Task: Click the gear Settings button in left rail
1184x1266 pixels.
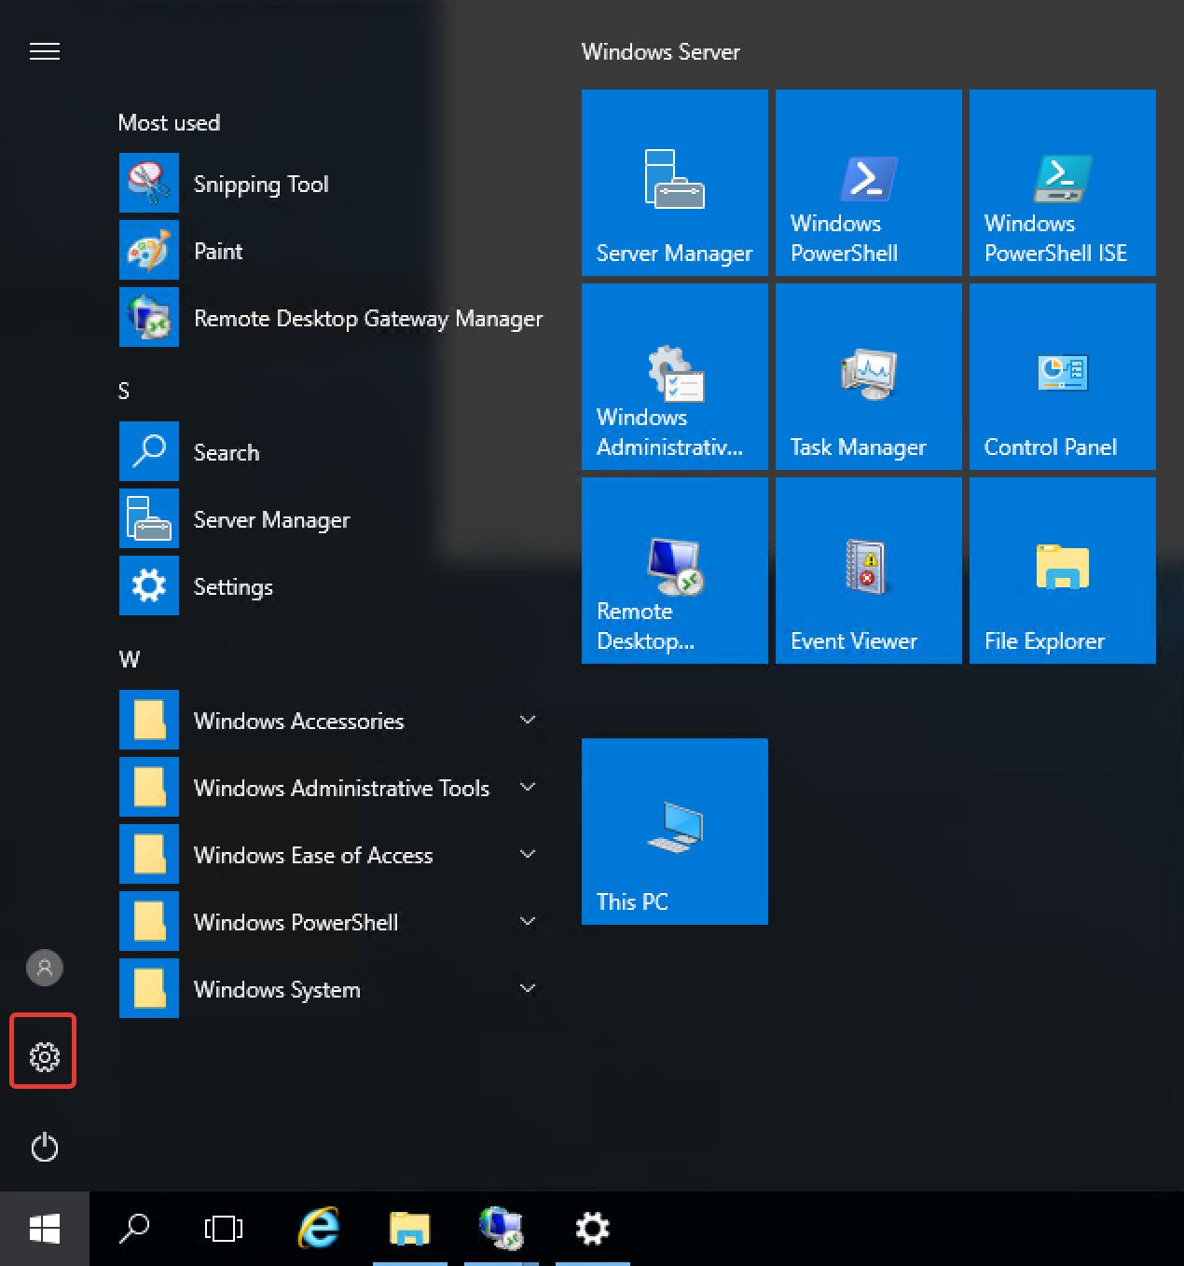Action: tap(44, 1056)
